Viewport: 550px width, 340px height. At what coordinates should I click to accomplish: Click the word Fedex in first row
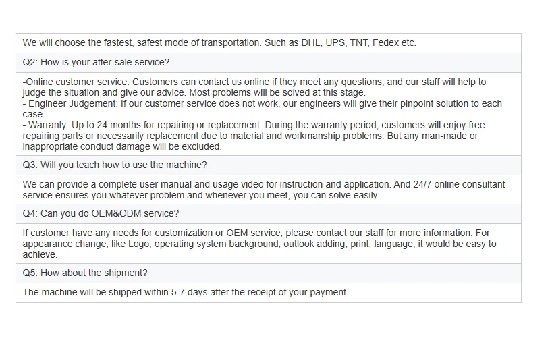[x=385, y=42]
